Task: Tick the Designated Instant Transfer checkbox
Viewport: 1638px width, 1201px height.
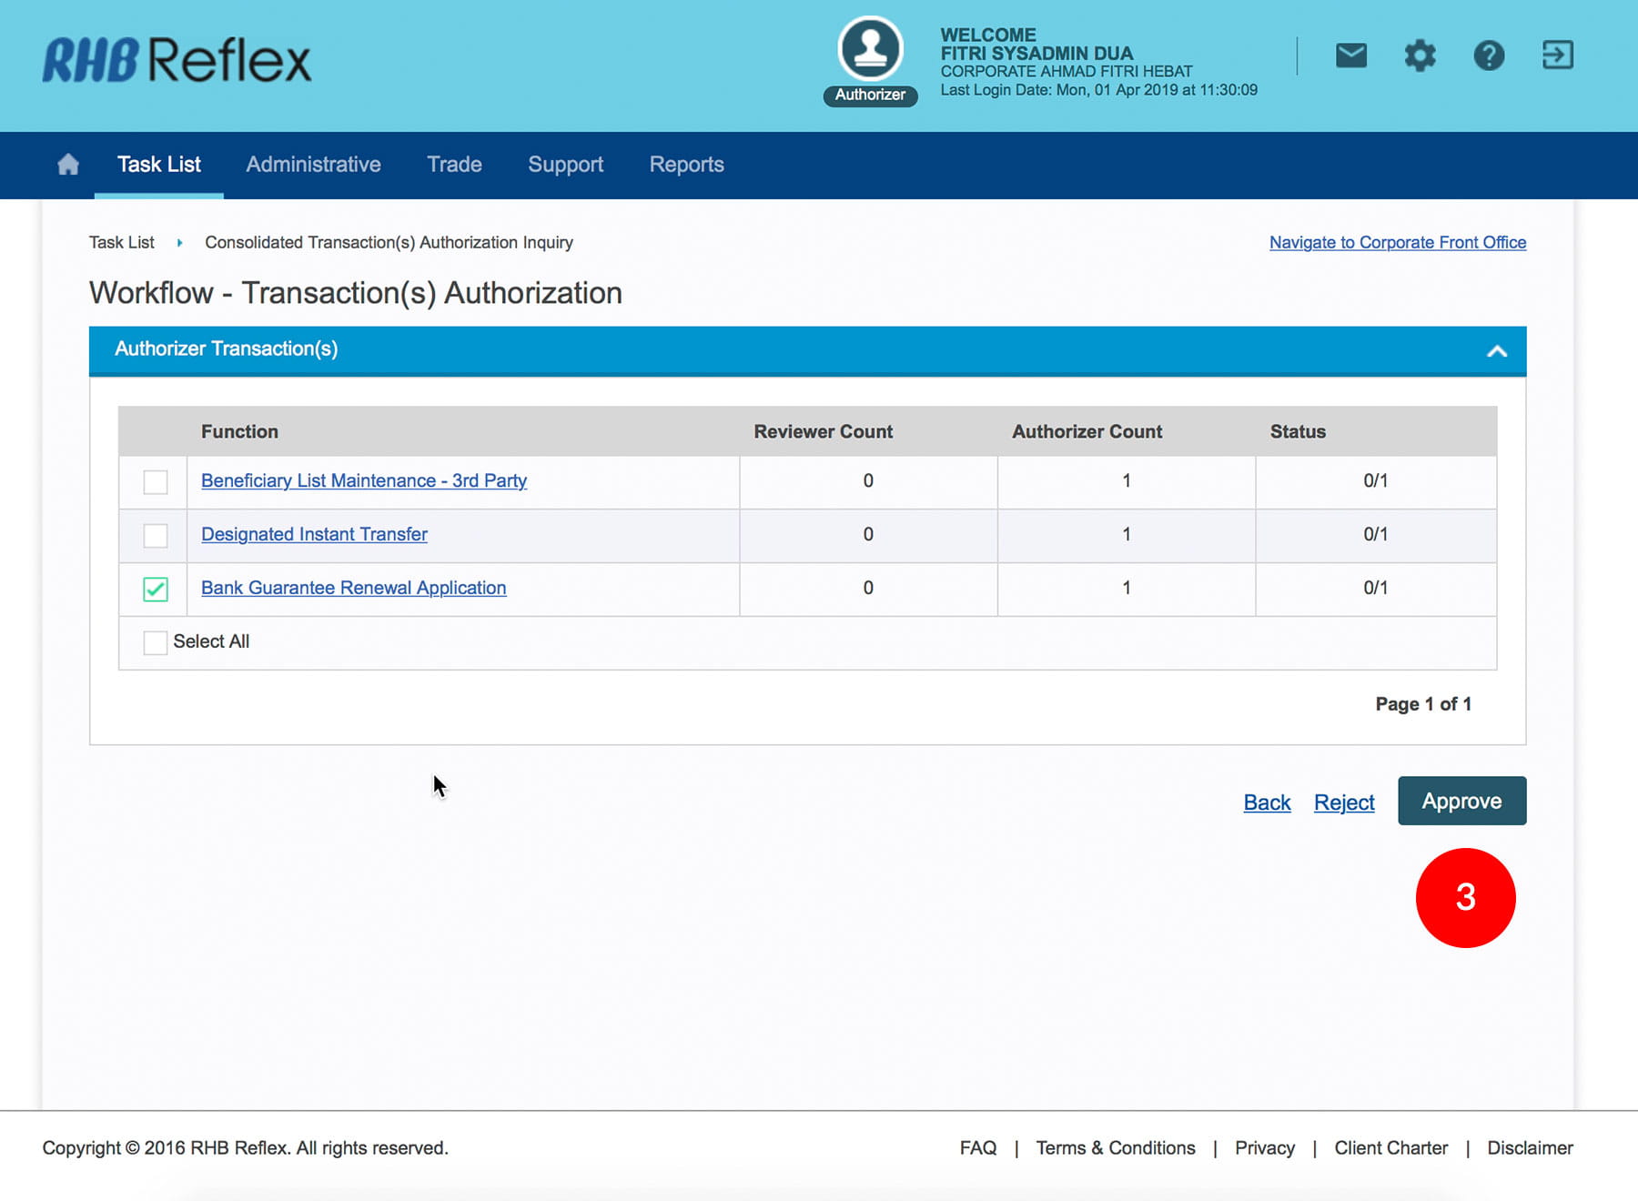Action: coord(156,535)
